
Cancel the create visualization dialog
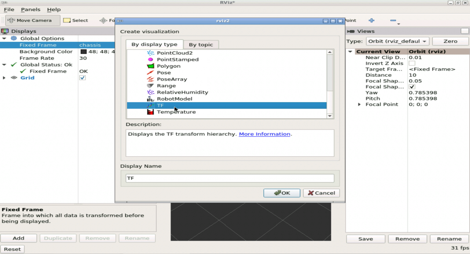coord(321,193)
